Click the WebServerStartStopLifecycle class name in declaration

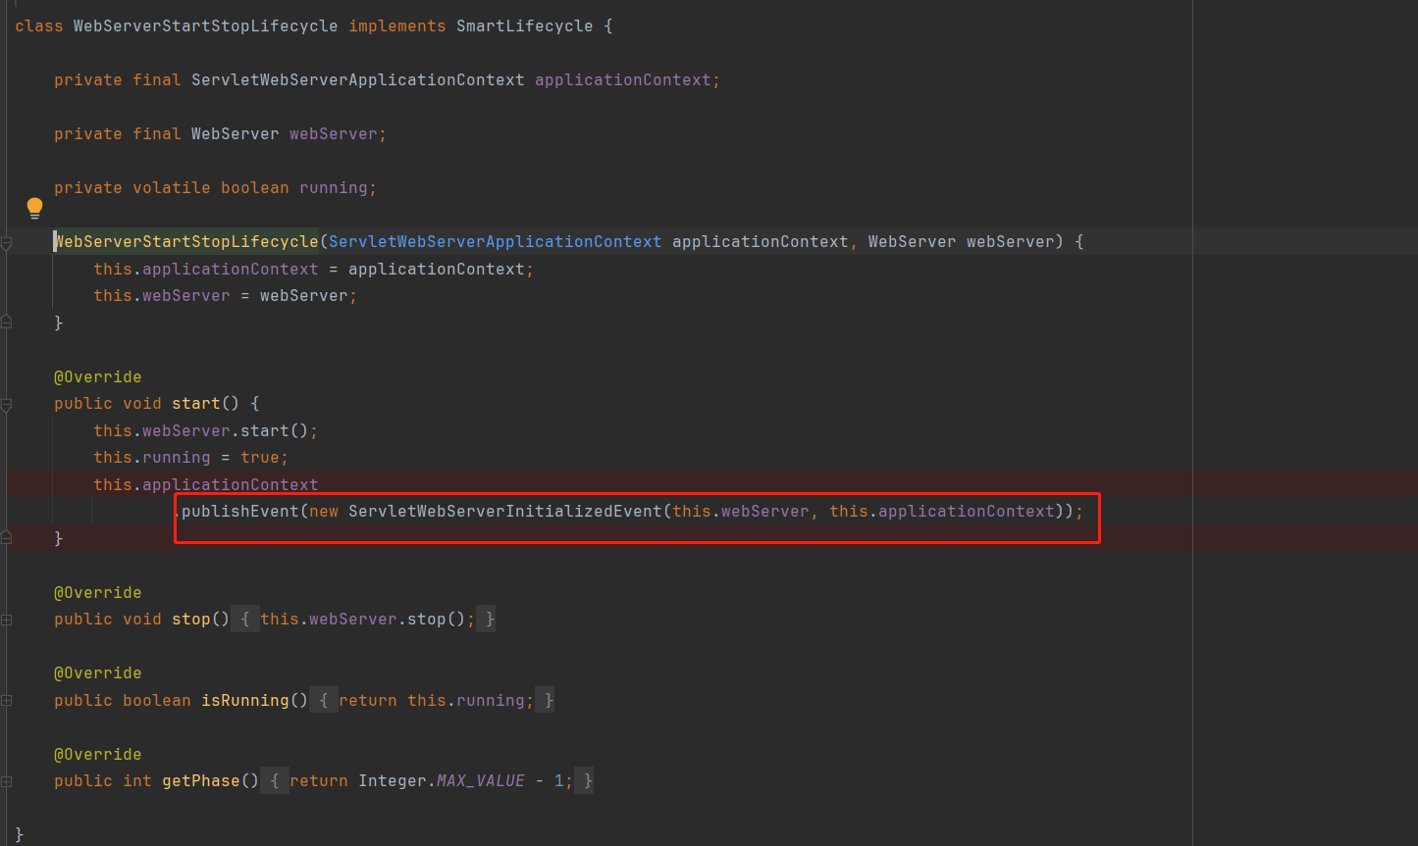pyautogui.click(x=205, y=26)
